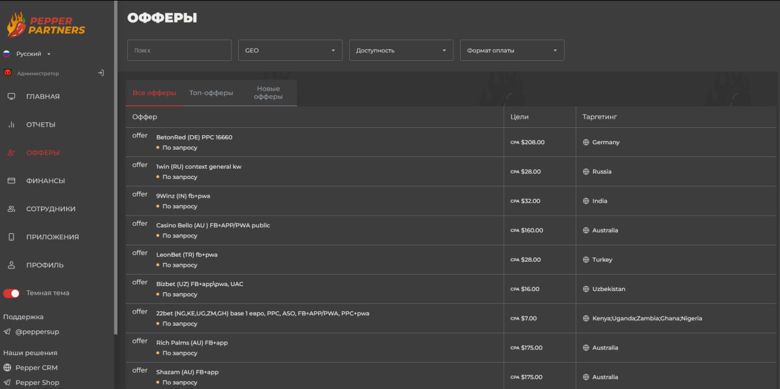Open the BetonRed (DE) PPC 16660 offer
The width and height of the screenshot is (780, 389).
coord(194,138)
